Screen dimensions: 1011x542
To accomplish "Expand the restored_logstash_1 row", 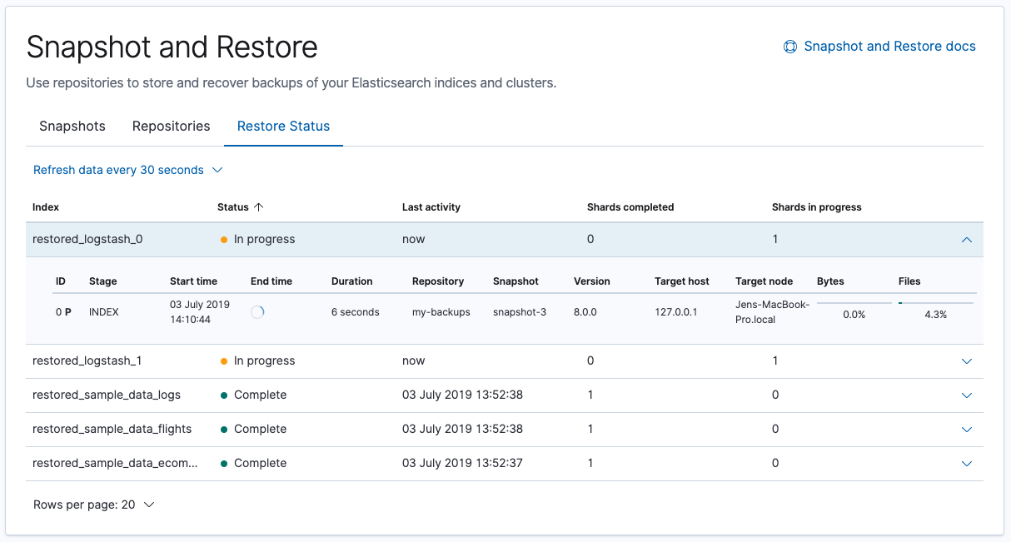I will [x=966, y=361].
